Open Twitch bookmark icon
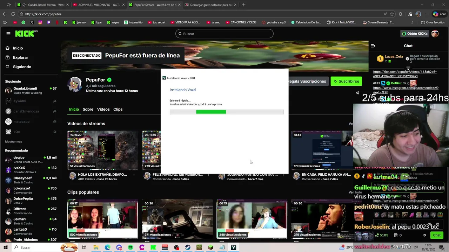 [48, 22]
